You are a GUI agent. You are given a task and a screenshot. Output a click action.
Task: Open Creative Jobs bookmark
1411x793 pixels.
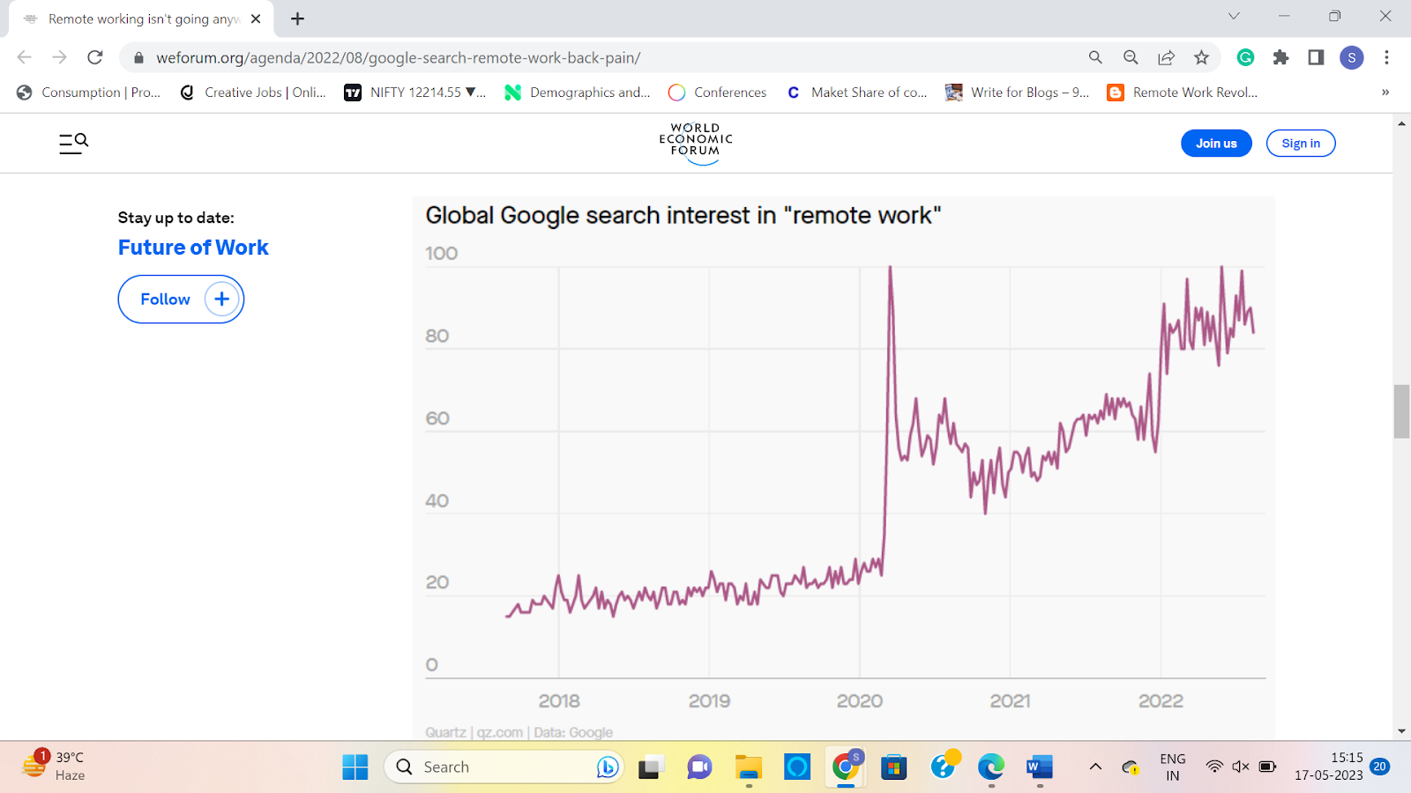pos(253,93)
